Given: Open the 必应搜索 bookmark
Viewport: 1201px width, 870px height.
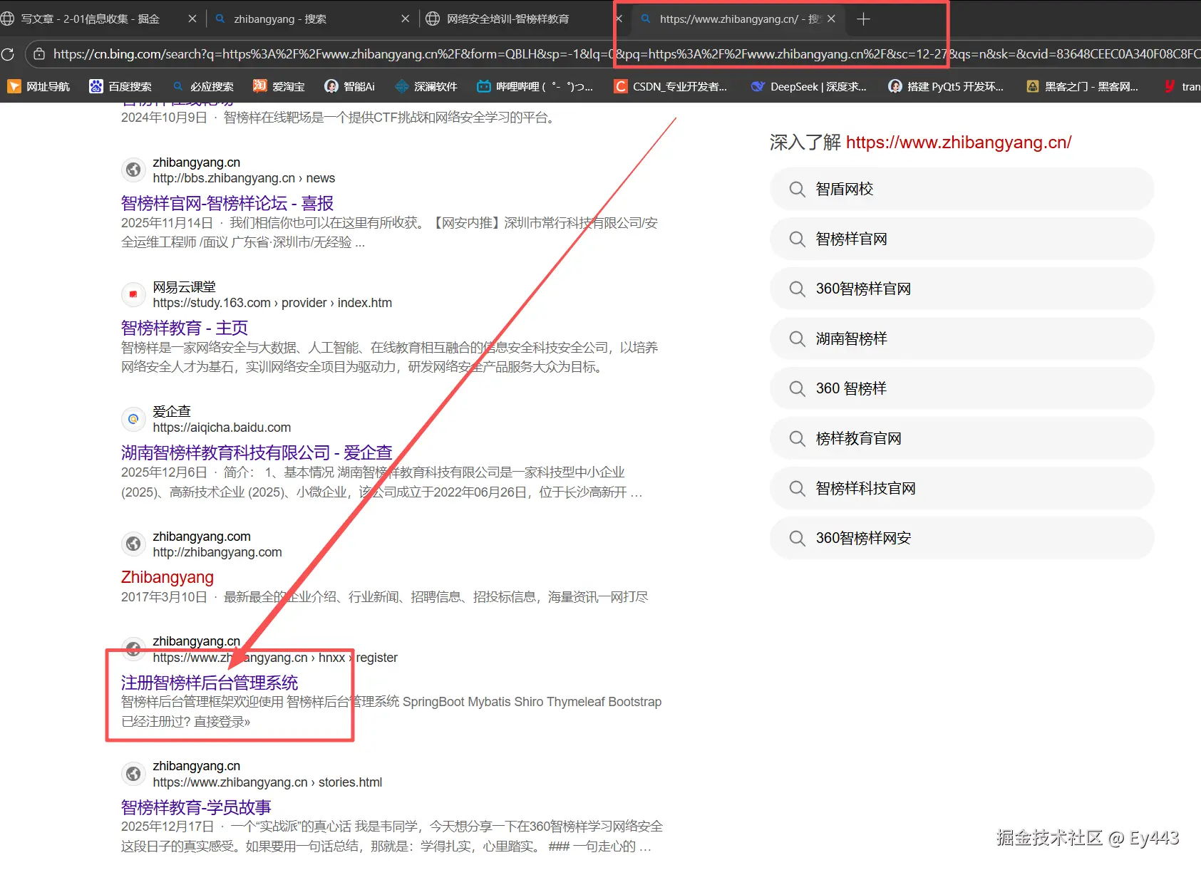Looking at the screenshot, I should click(x=203, y=86).
